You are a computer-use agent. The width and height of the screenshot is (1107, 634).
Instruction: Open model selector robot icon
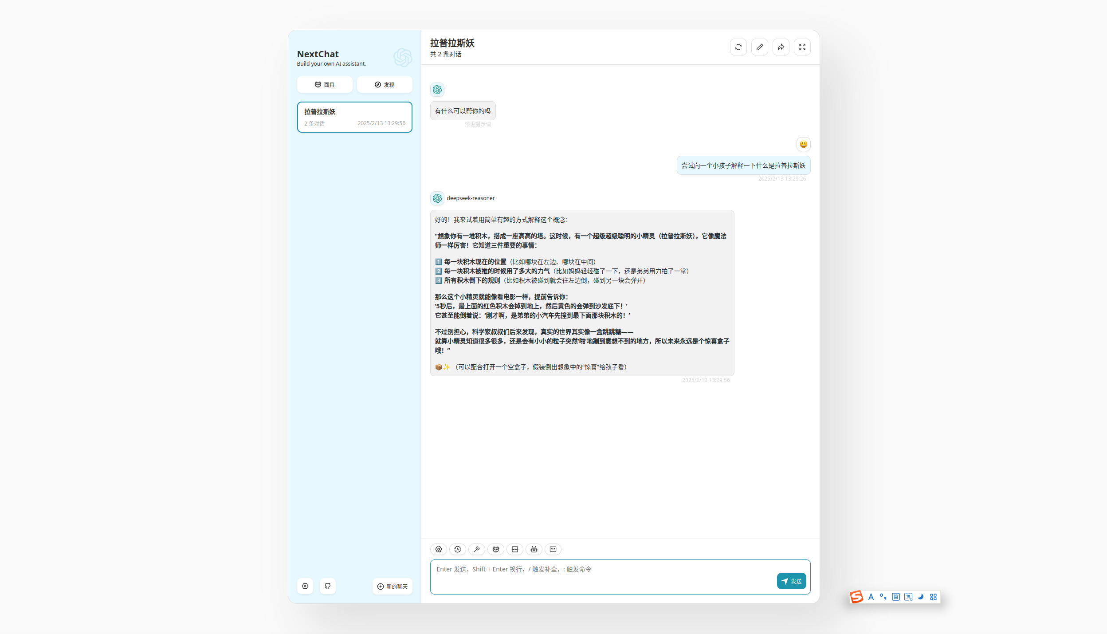[x=534, y=549]
